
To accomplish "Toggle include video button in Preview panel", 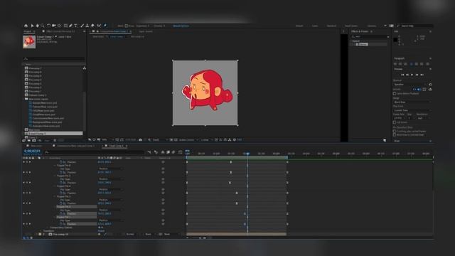I will point(414,90).
